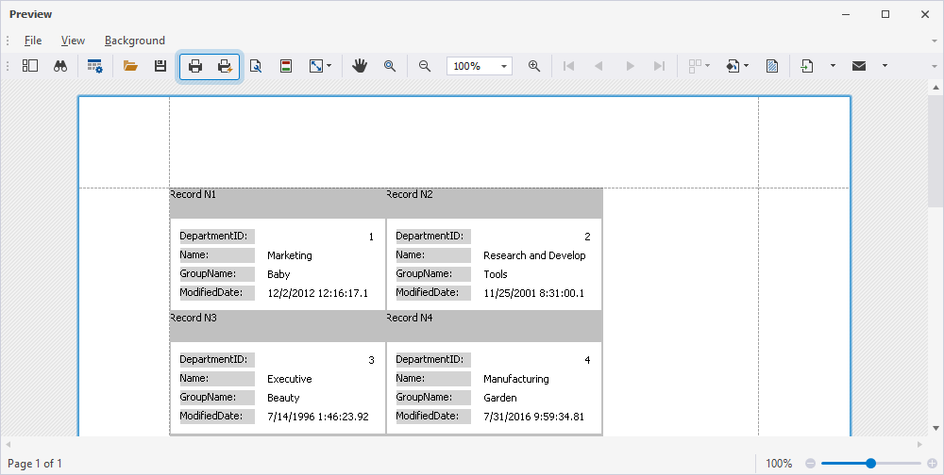Click the Header and Footer icon
944x475 pixels.
[x=285, y=66]
